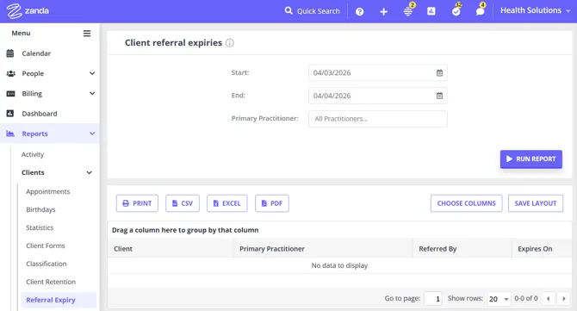Export the report as PDF
This screenshot has height=311, width=577.
pos(272,203)
